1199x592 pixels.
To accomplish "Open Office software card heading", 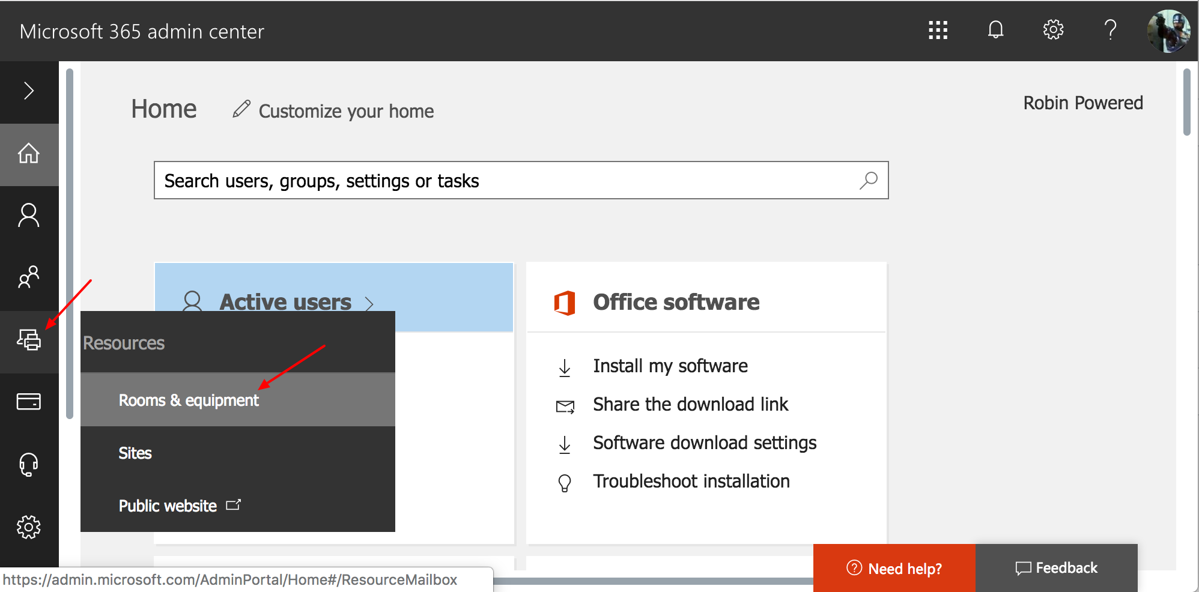I will (676, 302).
